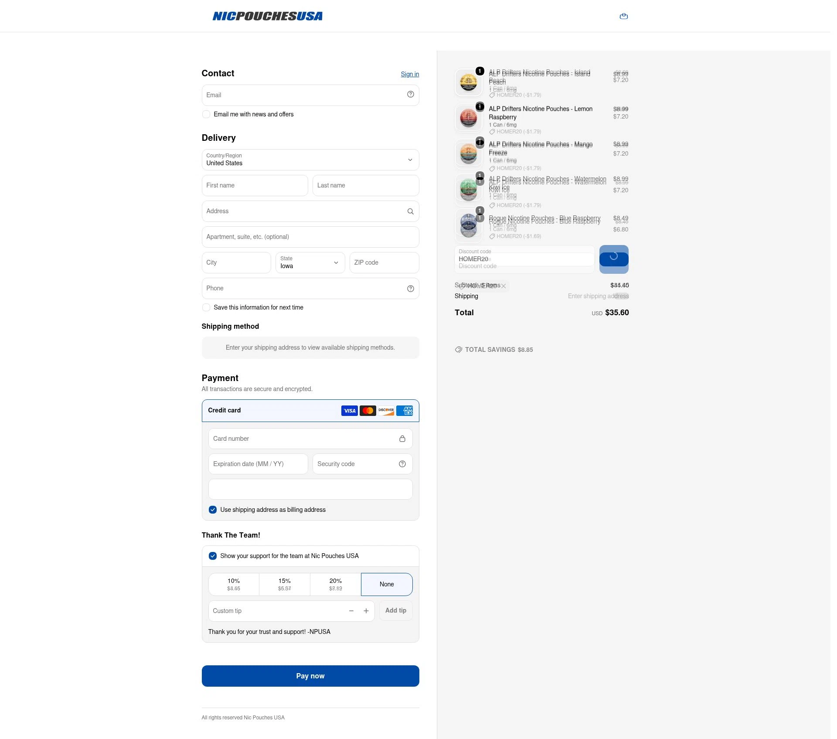Open the cart icon in header

[x=623, y=16]
